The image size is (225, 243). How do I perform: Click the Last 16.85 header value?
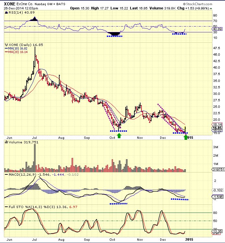pos(139,8)
